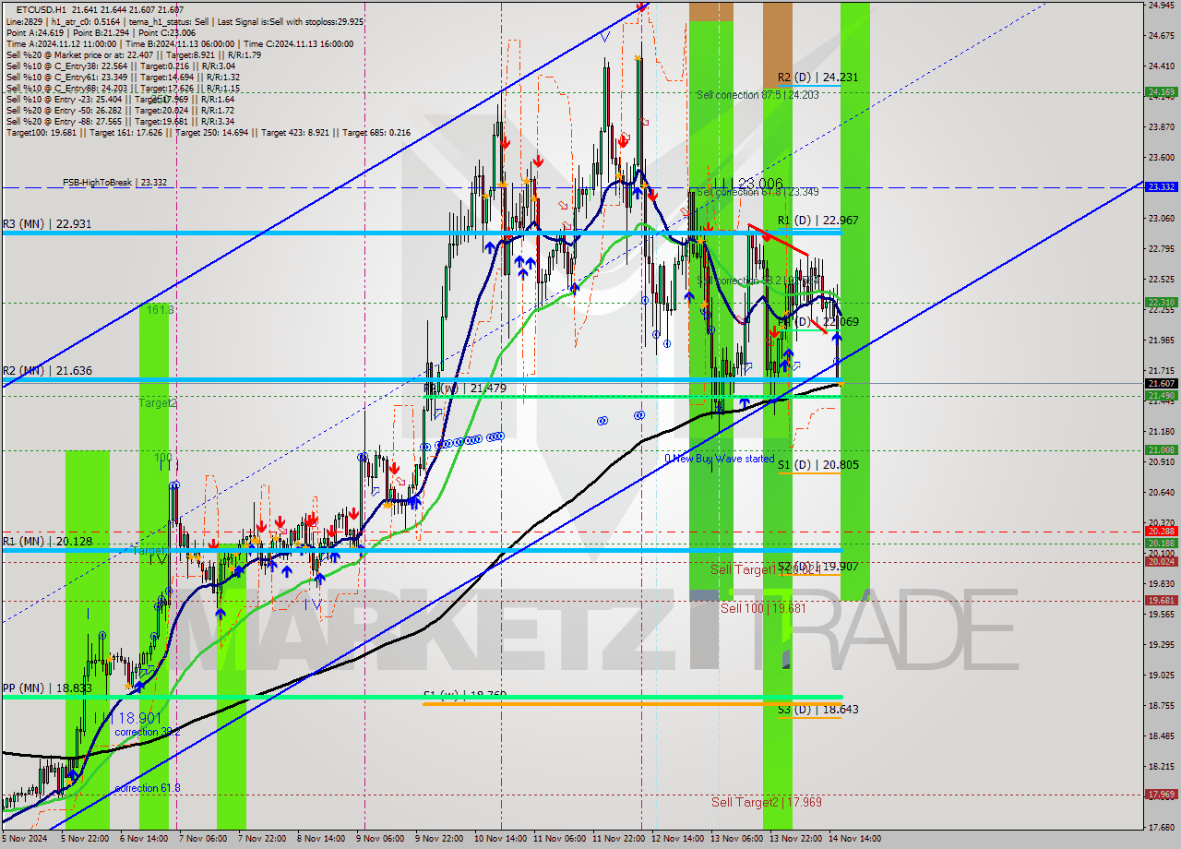Click the ETCUSD.H1 symbol title text
1181x849 pixels.
point(41,9)
